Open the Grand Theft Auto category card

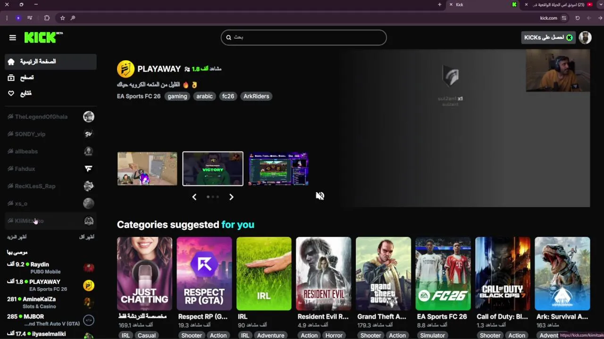pyautogui.click(x=383, y=274)
